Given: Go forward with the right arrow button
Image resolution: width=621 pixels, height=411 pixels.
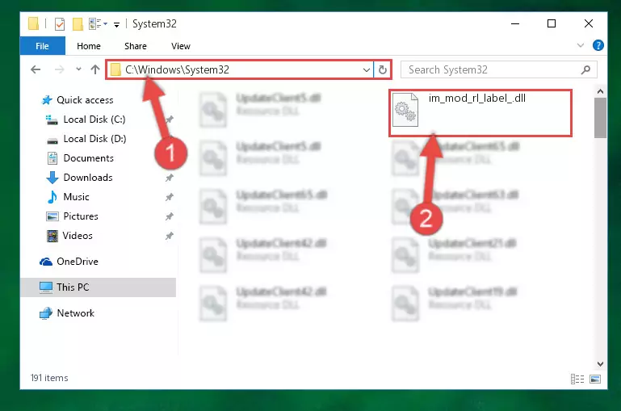Looking at the screenshot, I should 60,69.
